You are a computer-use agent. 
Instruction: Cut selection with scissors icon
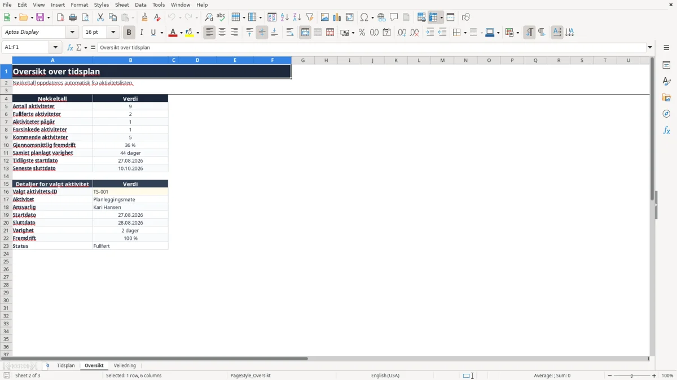[100, 17]
